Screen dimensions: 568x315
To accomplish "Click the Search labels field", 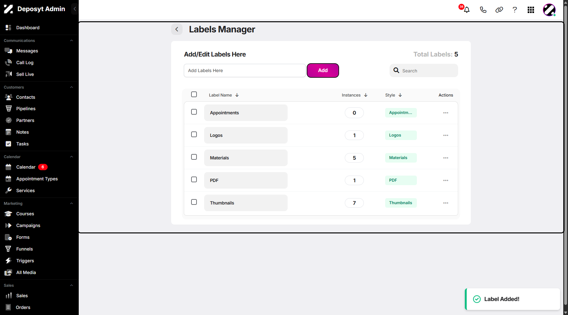I will point(424,70).
